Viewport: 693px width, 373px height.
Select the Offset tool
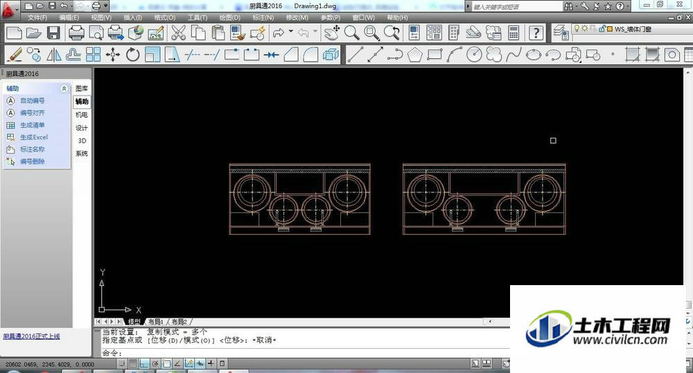coord(73,55)
